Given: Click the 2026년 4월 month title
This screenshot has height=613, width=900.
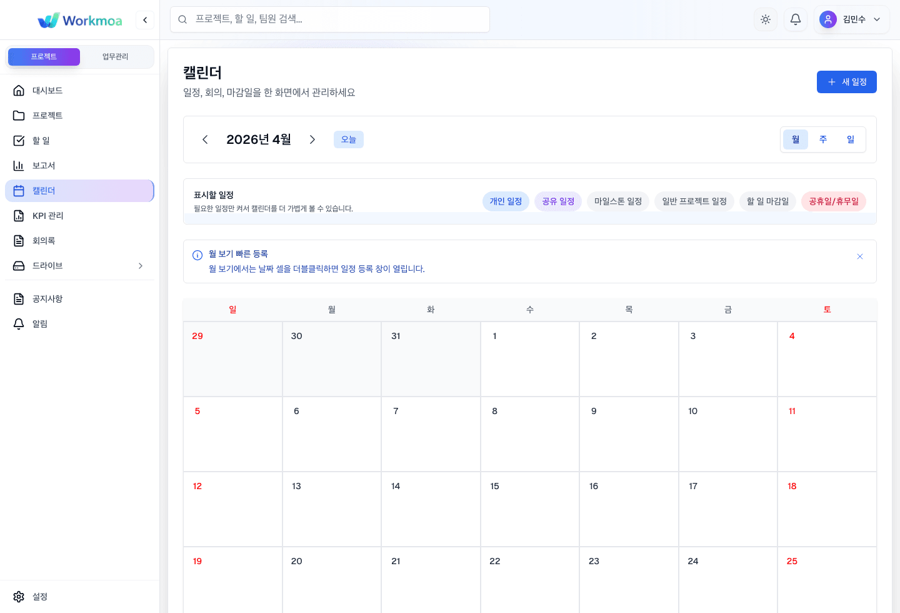Looking at the screenshot, I should pyautogui.click(x=259, y=139).
